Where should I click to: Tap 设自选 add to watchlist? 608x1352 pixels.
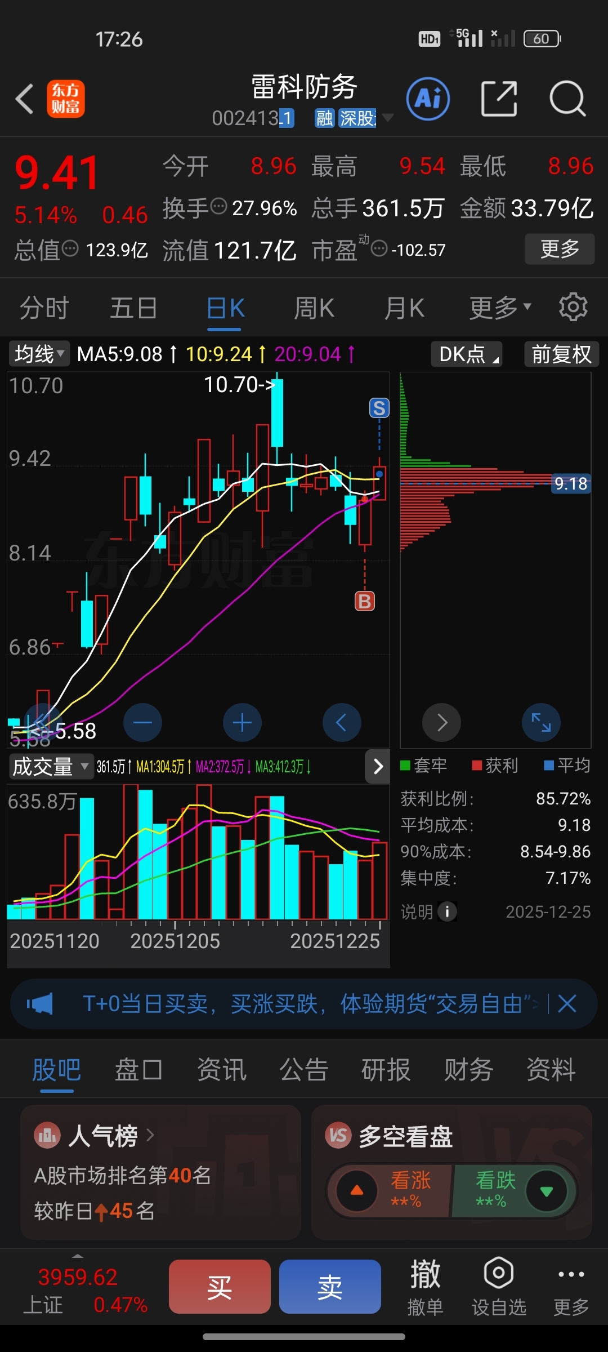tap(499, 1287)
